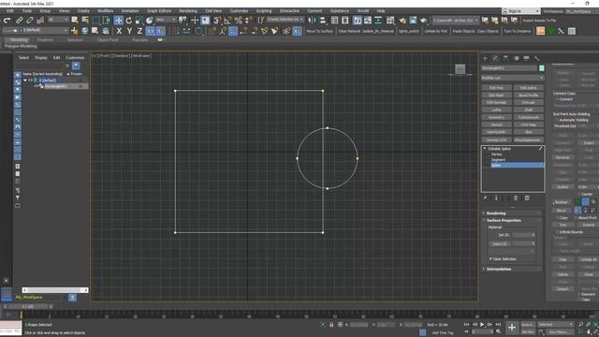Toggle the Center checkbox under Outline

[579, 194]
